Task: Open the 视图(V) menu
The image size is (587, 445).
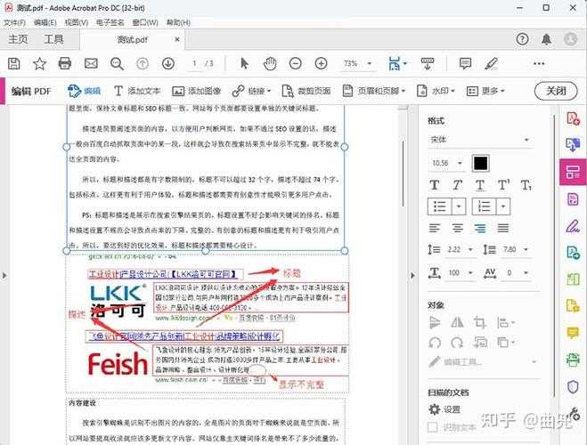Action: (77, 23)
